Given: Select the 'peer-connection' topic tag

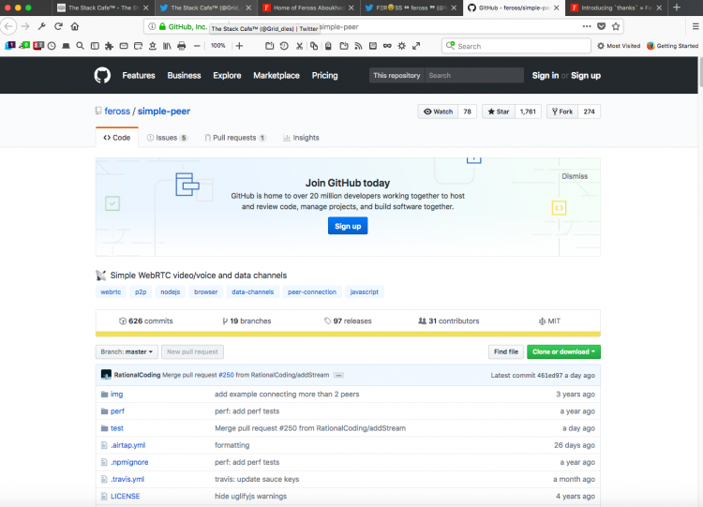Looking at the screenshot, I should pyautogui.click(x=312, y=291).
